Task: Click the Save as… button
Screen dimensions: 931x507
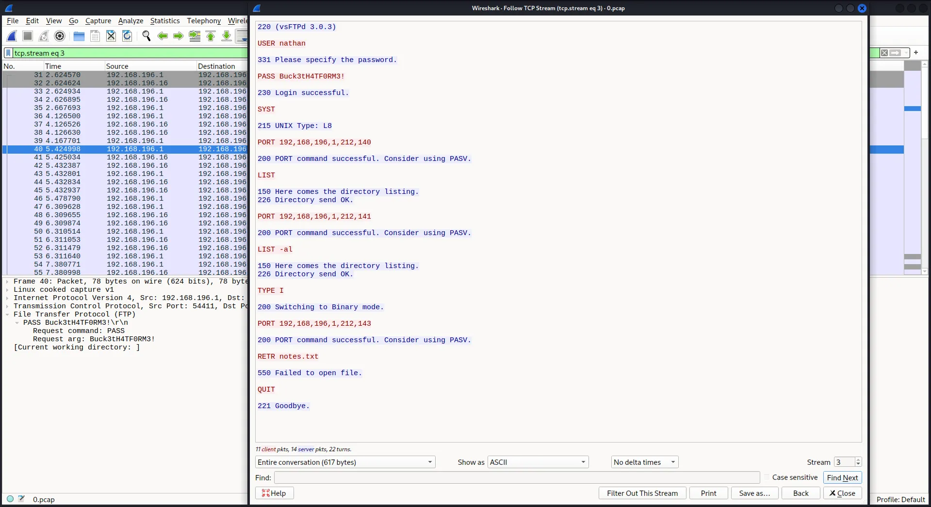Action: [x=754, y=493]
